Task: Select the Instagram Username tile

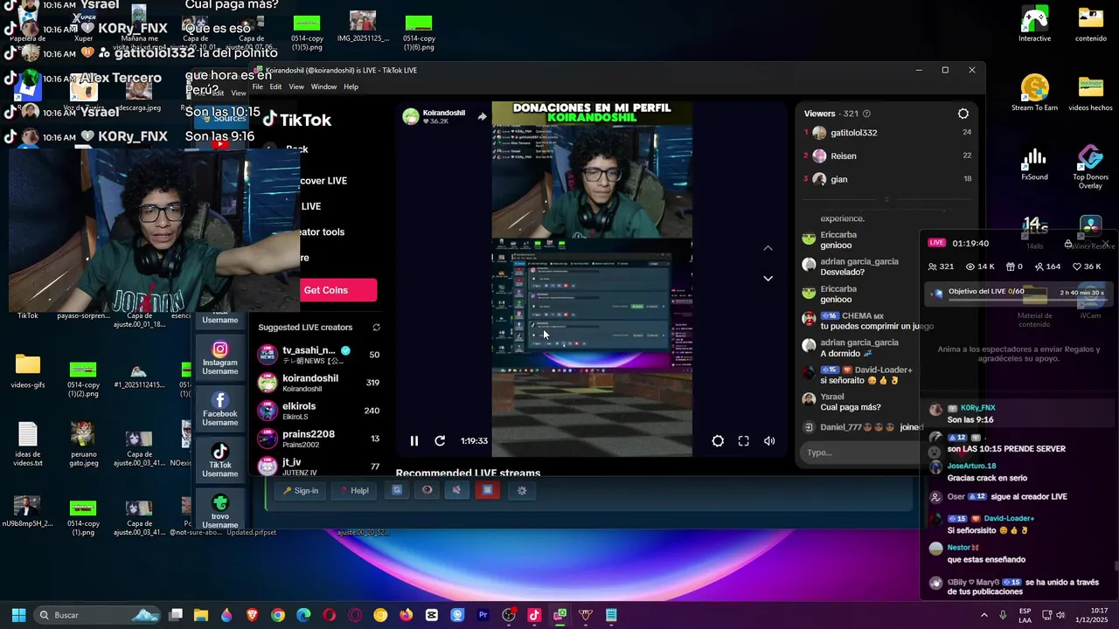Action: [220, 359]
